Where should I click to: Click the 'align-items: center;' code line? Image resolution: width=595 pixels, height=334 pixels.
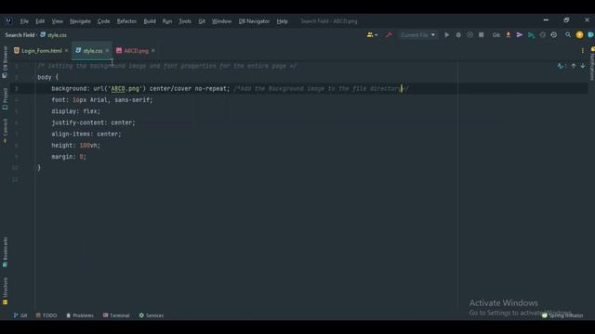click(86, 134)
